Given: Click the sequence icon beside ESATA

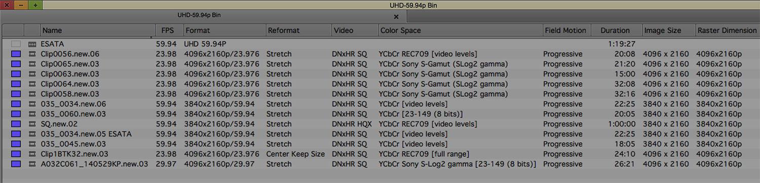Looking at the screenshot, I should pyautogui.click(x=32, y=44).
